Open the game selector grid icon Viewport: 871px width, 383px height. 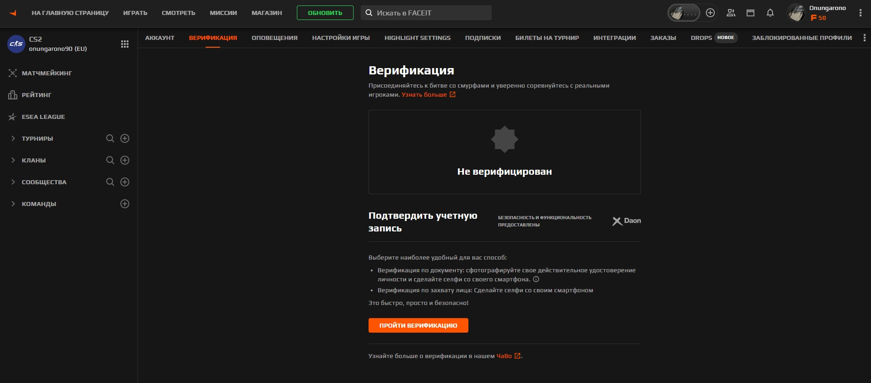click(x=125, y=44)
